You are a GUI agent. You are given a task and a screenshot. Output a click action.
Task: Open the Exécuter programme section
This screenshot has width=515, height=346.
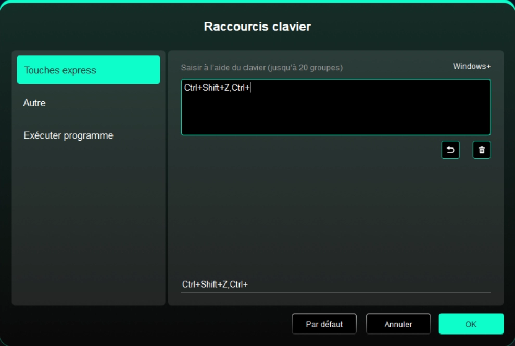click(68, 135)
